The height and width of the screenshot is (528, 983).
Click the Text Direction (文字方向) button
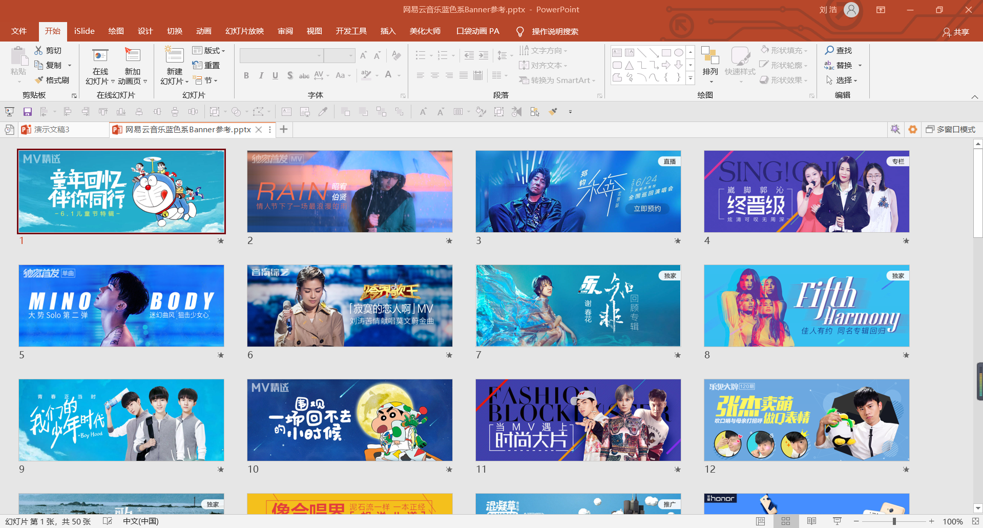point(543,50)
